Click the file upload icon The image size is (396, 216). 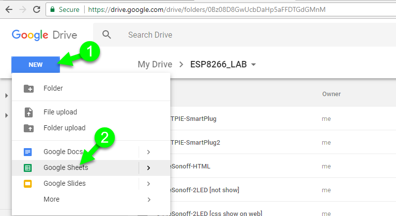coord(29,112)
